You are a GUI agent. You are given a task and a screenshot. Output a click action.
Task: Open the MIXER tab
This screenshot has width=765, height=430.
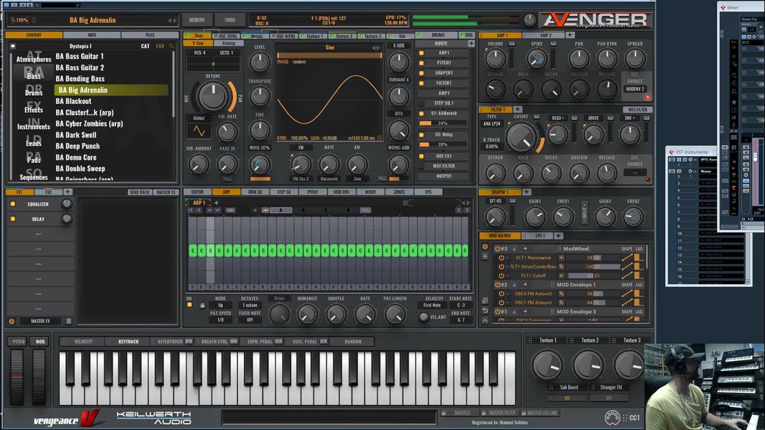click(x=371, y=192)
